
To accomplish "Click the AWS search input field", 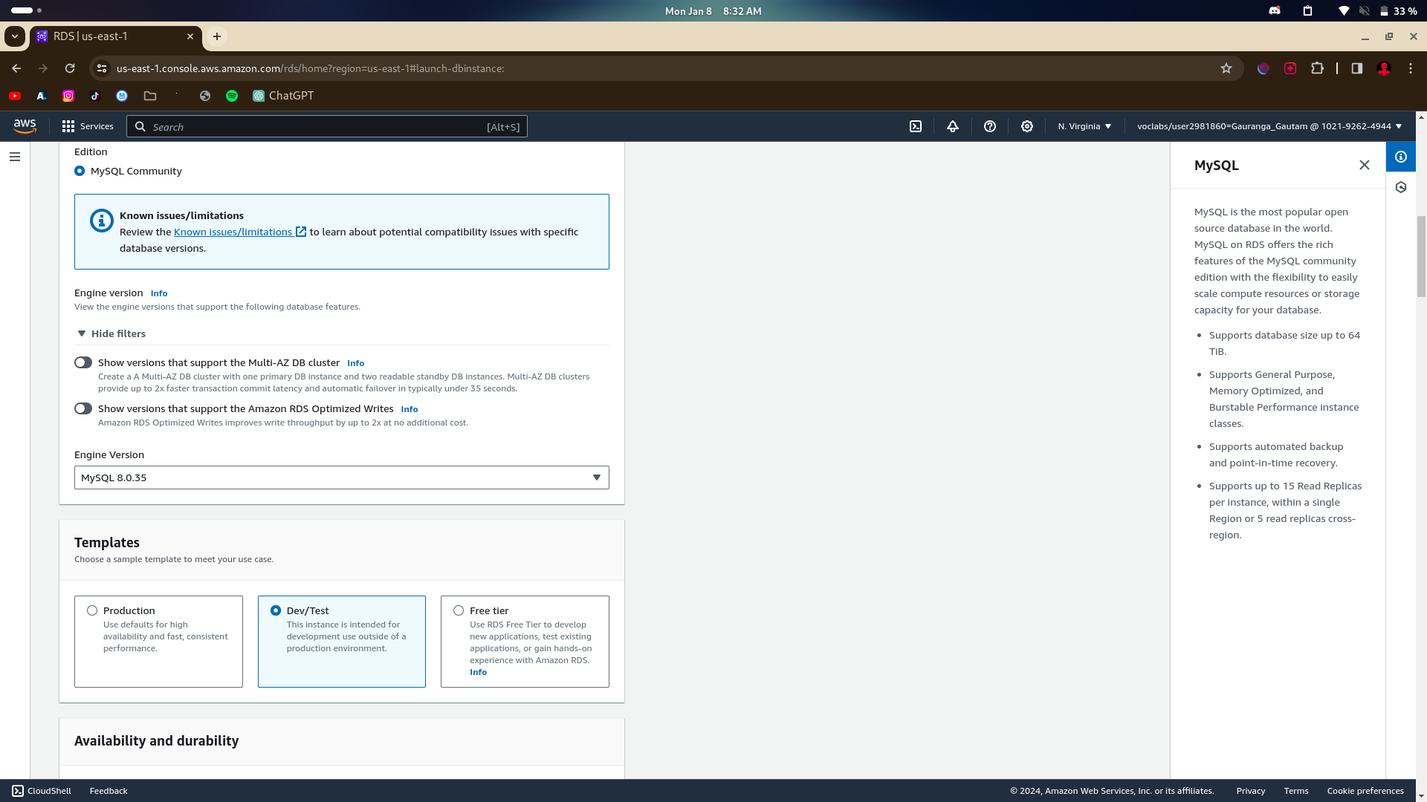I will [327, 127].
